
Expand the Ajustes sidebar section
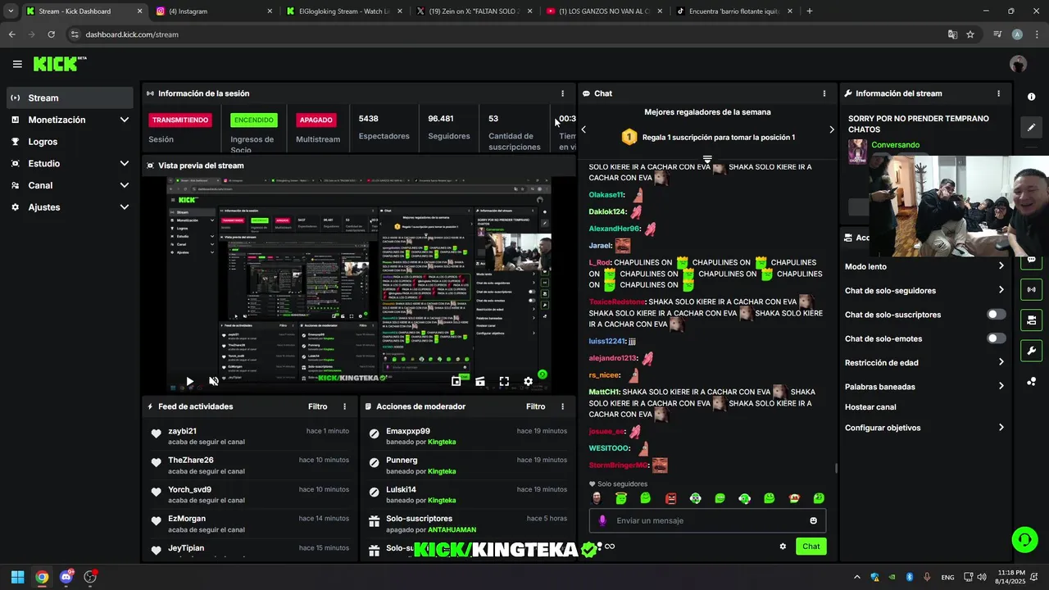point(70,207)
